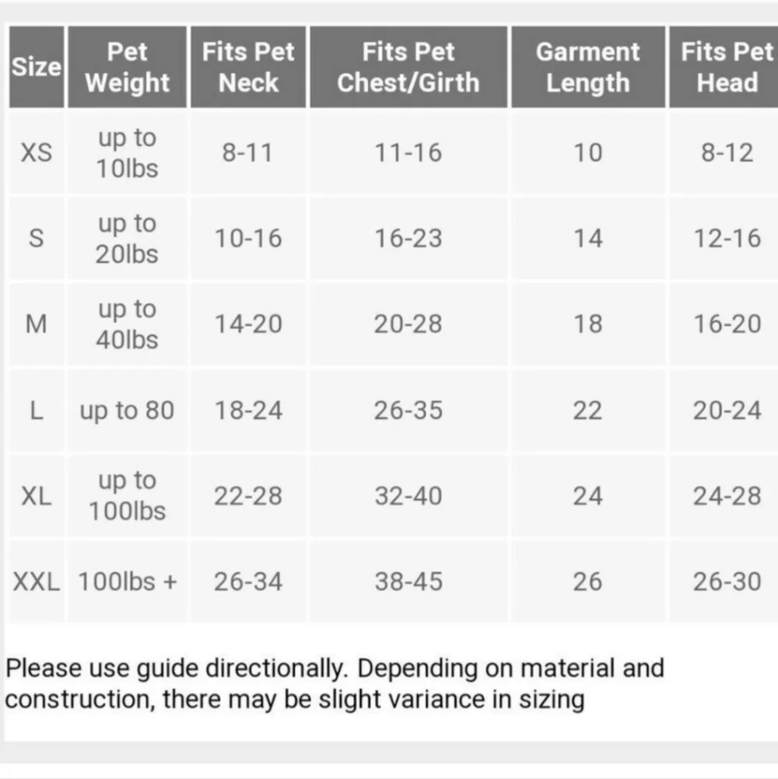Select the Fits Pet Neck header
The image size is (778, 779).
(248, 67)
